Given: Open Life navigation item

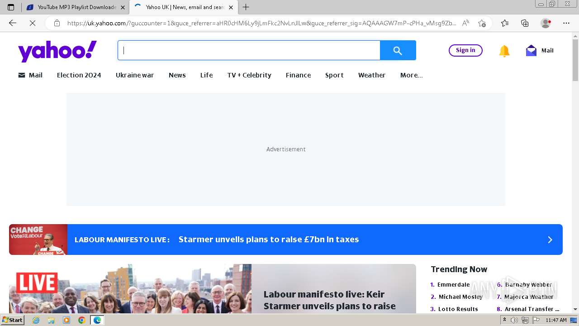Looking at the screenshot, I should click(206, 75).
